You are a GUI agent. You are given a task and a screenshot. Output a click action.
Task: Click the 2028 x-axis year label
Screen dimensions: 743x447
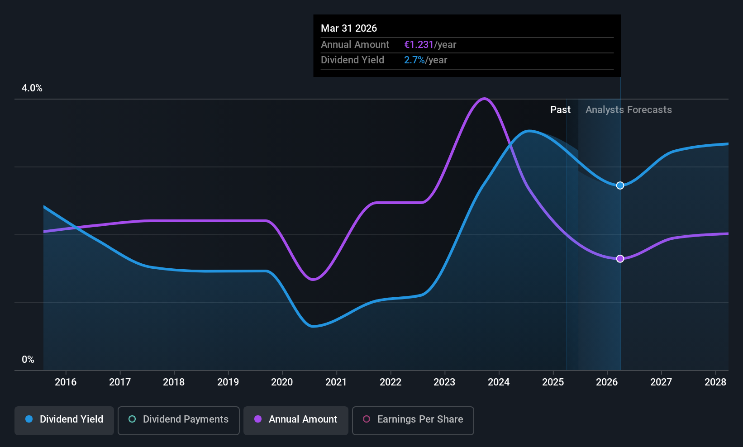[715, 382]
